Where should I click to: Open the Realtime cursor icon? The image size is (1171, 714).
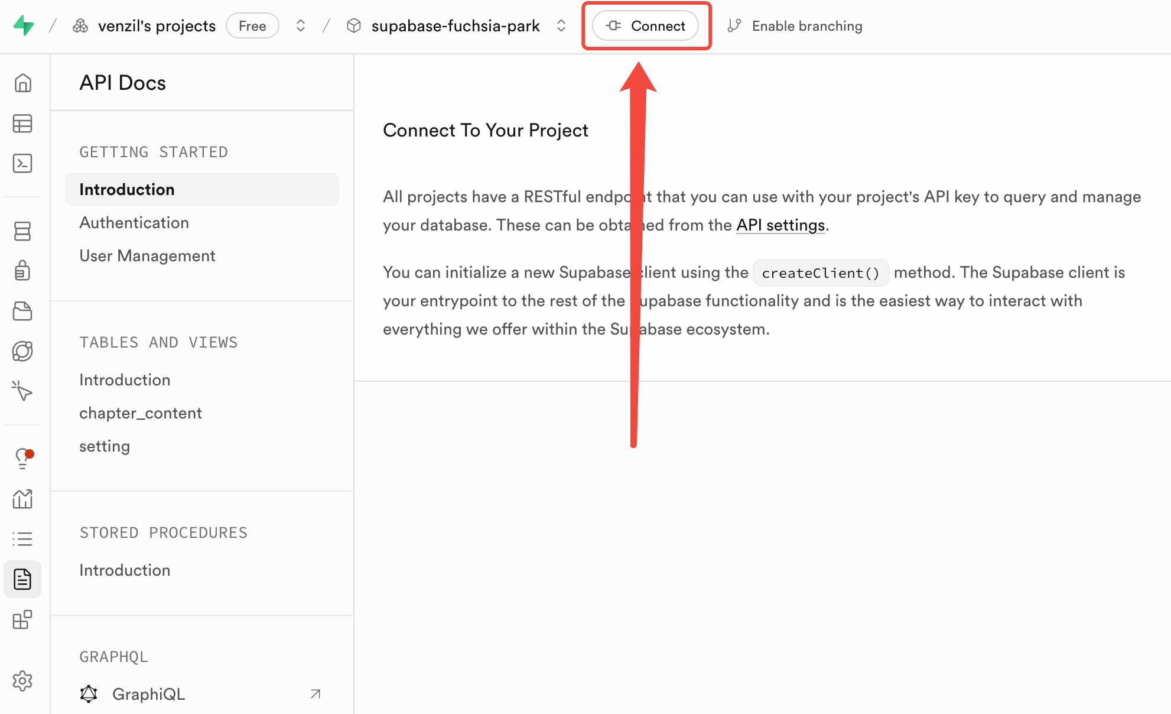22,391
